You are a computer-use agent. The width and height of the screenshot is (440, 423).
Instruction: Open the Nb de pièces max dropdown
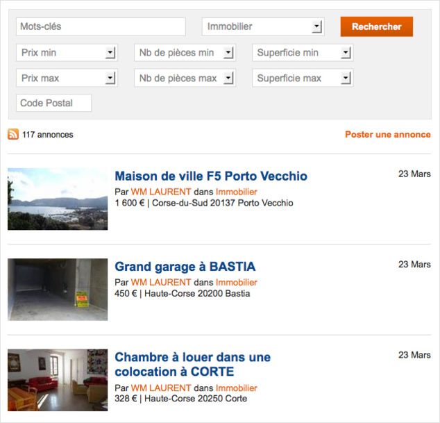[x=185, y=78]
